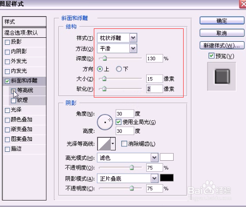This screenshot has height=207, width=246.
Task: Enable the 内发光 inner glow checkbox
Action: [7, 72]
